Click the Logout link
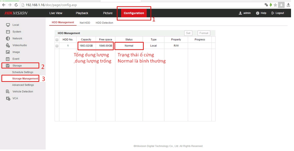 click(278, 13)
